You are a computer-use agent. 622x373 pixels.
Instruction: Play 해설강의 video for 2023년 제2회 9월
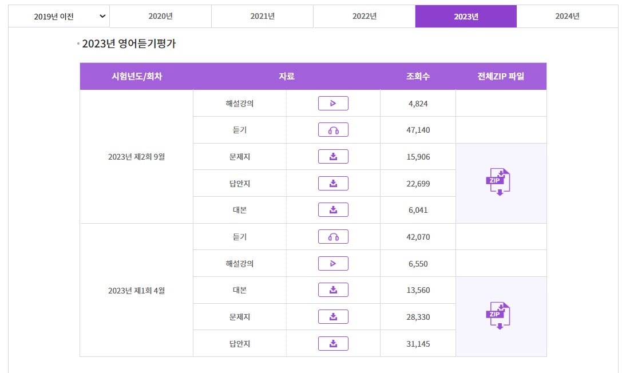333,104
